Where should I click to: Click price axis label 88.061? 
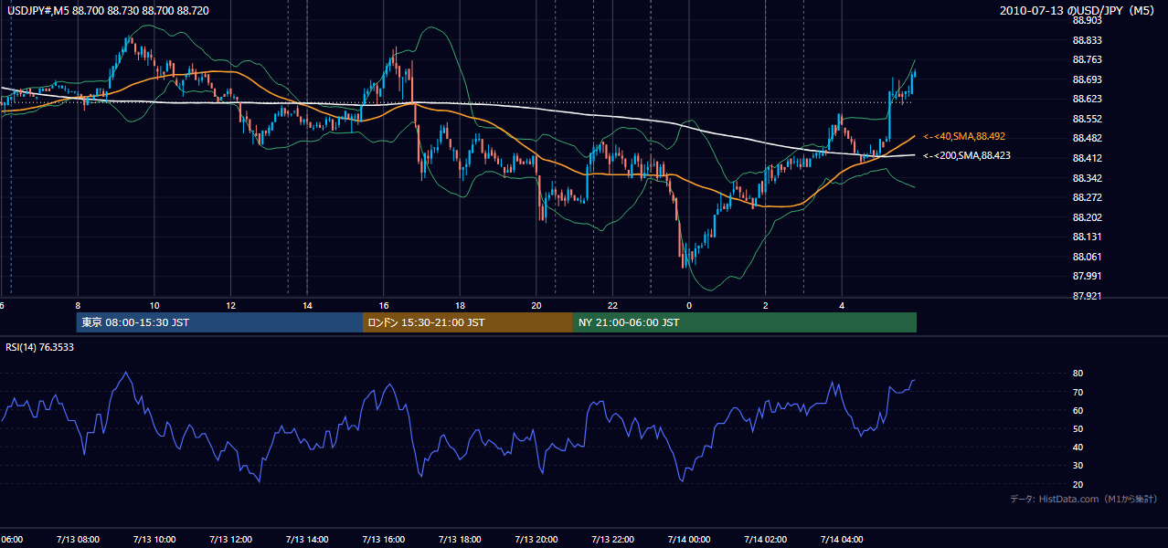pos(1087,257)
